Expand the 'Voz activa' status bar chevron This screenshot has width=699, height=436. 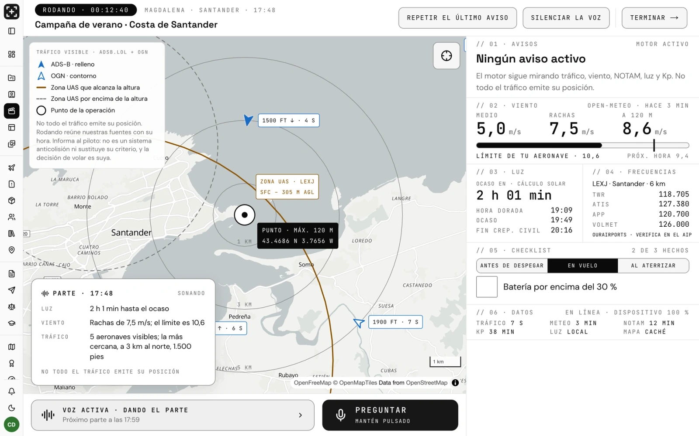pyautogui.click(x=300, y=415)
